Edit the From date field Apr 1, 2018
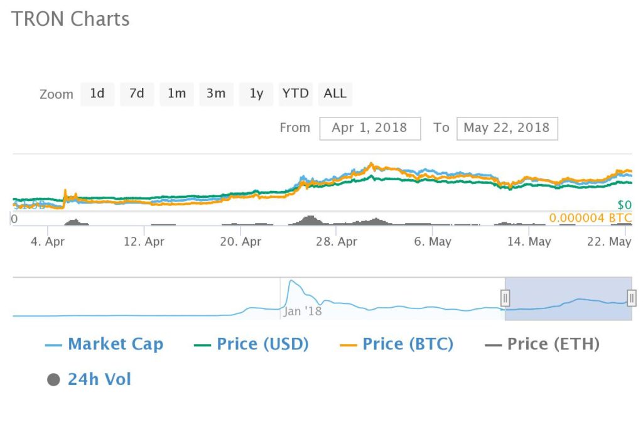Image resolution: width=643 pixels, height=429 pixels. (370, 128)
